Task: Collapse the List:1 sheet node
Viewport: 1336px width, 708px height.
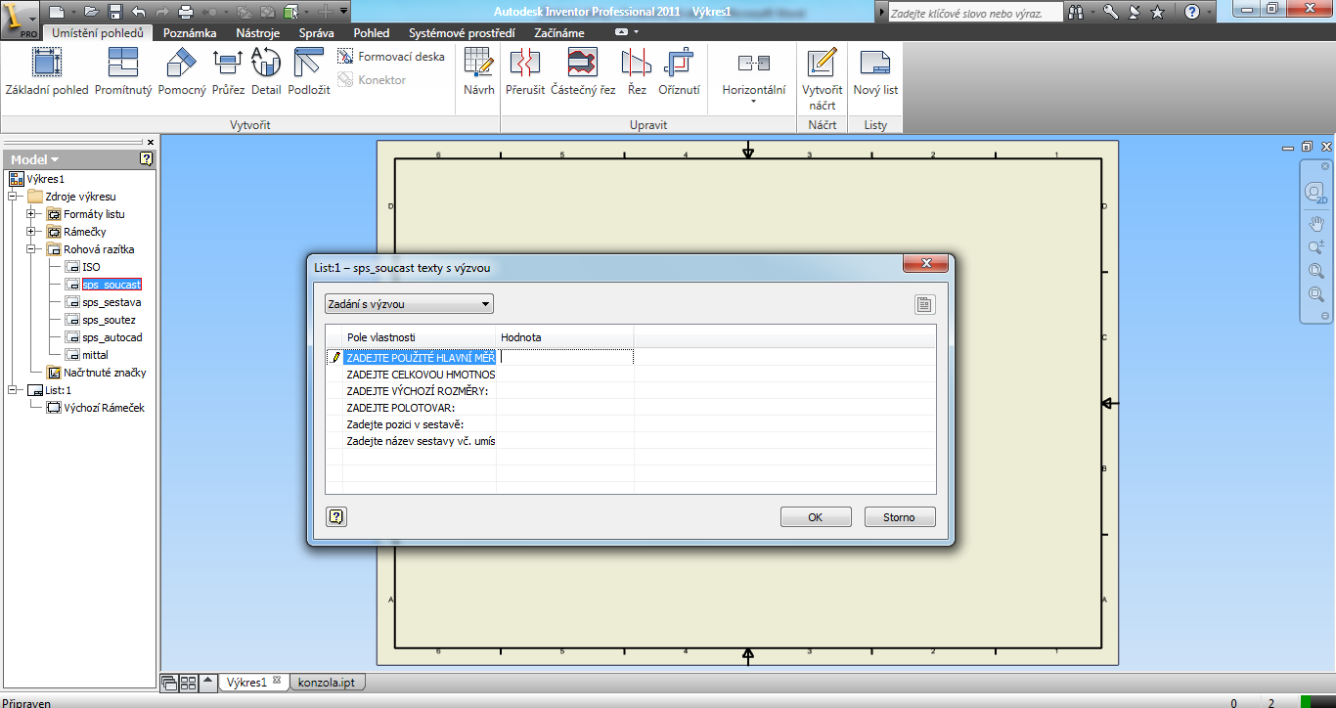Action: (14, 390)
